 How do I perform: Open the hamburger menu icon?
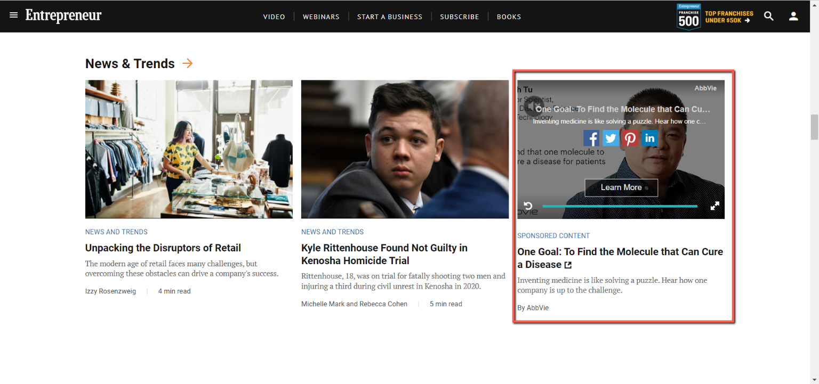(x=14, y=15)
